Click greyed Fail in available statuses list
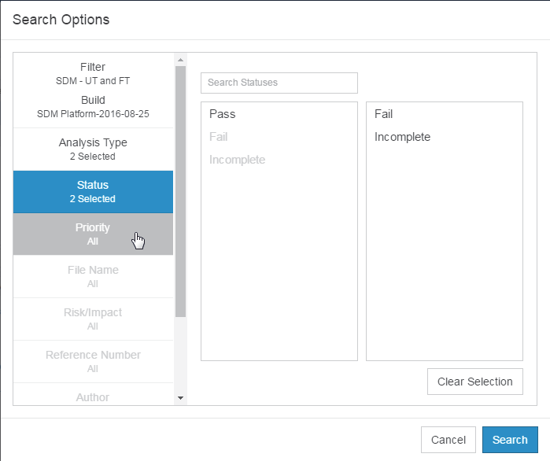 (218, 137)
